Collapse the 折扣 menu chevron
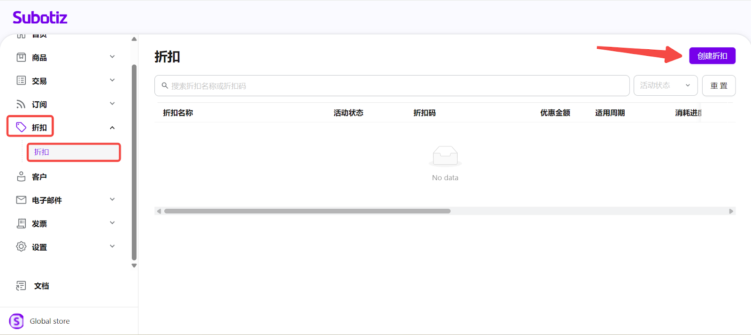The height and width of the screenshot is (335, 751). (x=112, y=128)
